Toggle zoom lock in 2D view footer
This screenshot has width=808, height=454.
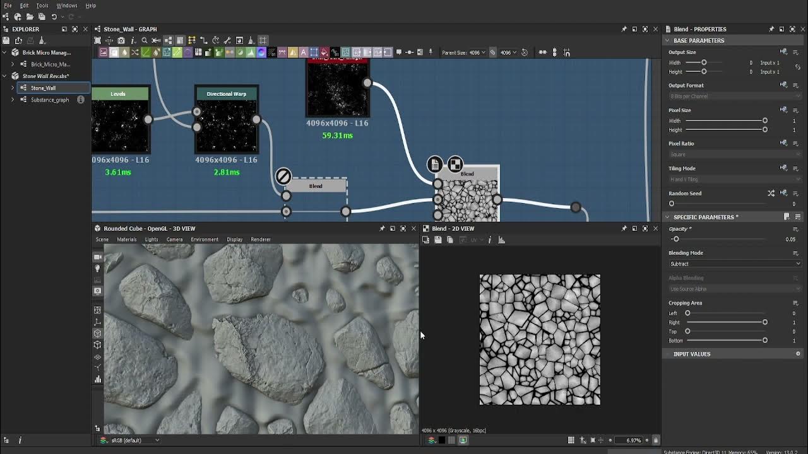(x=655, y=440)
